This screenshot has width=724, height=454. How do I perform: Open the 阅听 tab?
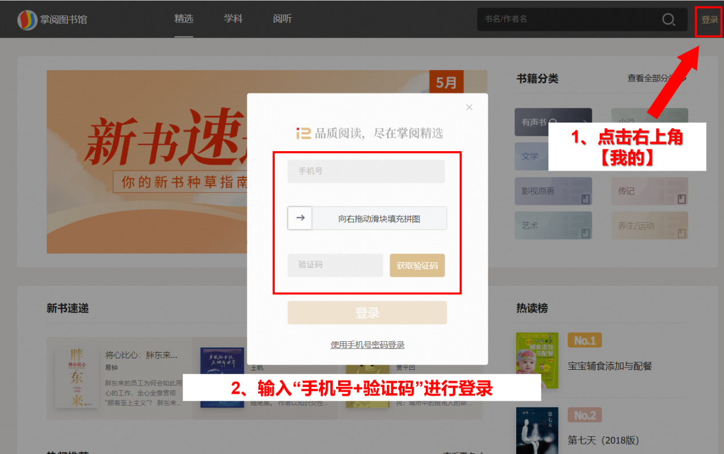pos(282,19)
